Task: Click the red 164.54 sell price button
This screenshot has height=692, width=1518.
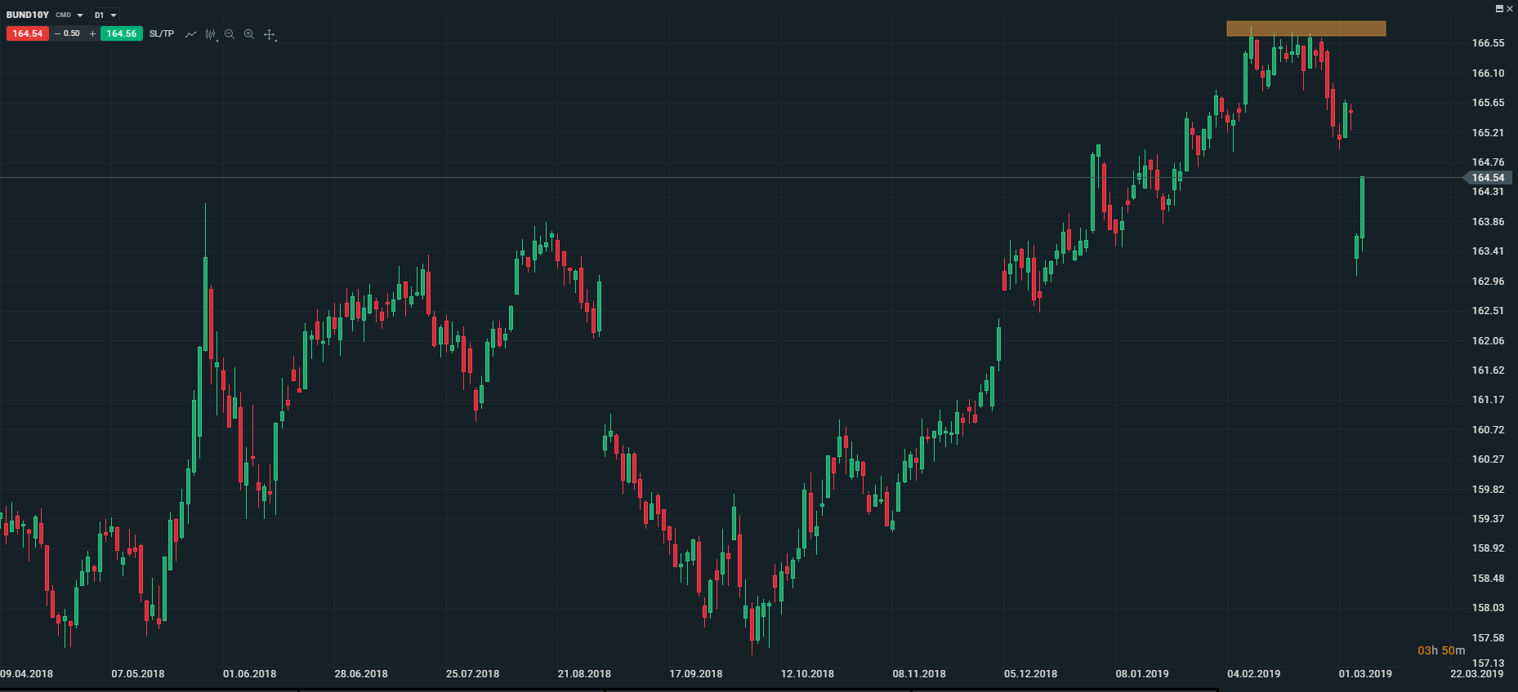Action: click(27, 33)
